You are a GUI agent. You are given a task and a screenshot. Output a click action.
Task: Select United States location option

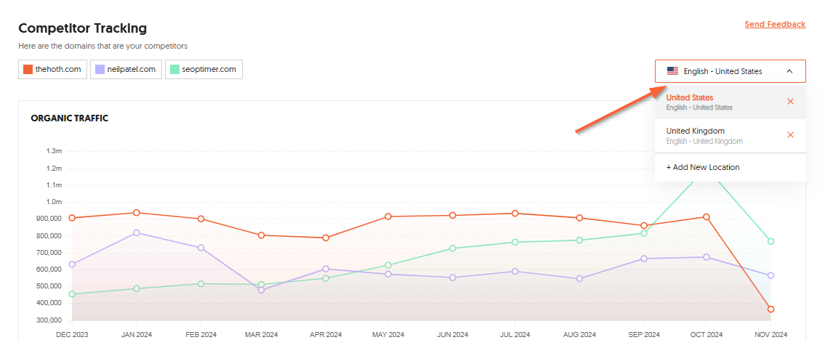coord(690,98)
